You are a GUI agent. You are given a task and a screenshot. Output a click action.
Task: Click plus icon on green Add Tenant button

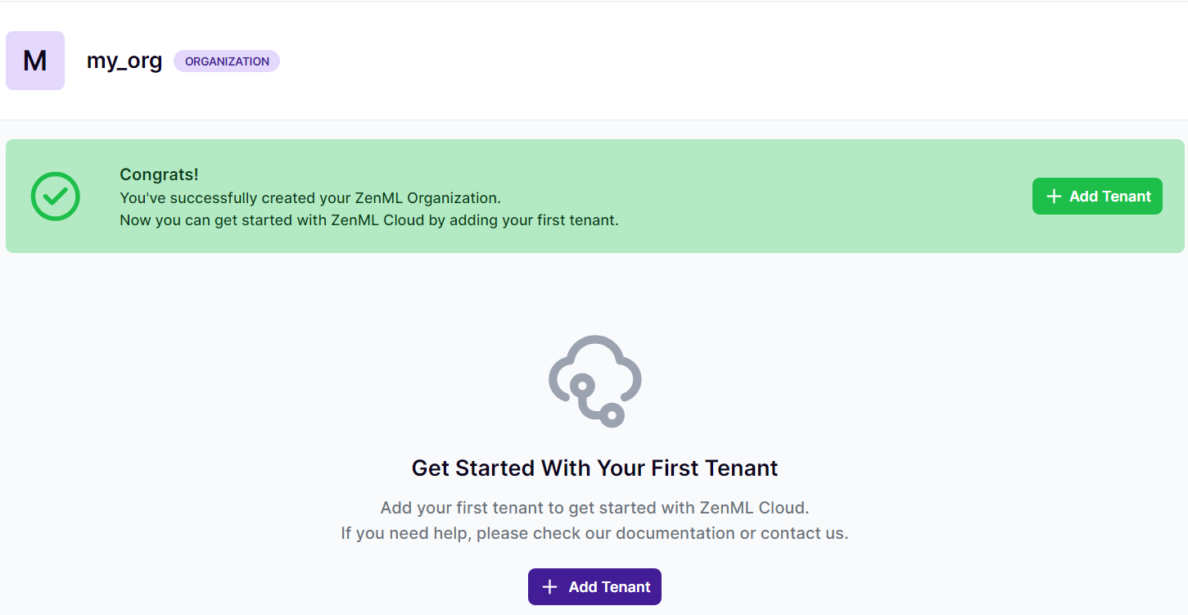[x=1054, y=197]
